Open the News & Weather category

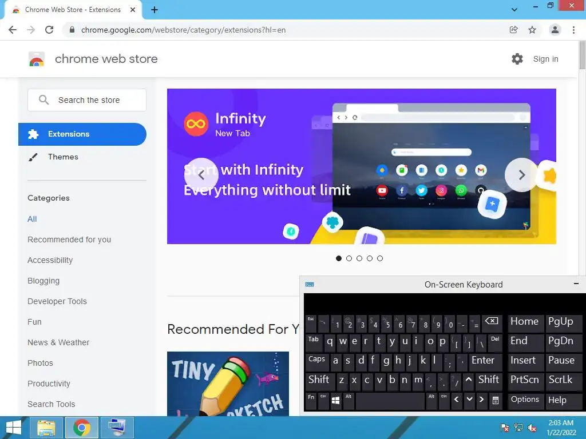click(x=58, y=342)
